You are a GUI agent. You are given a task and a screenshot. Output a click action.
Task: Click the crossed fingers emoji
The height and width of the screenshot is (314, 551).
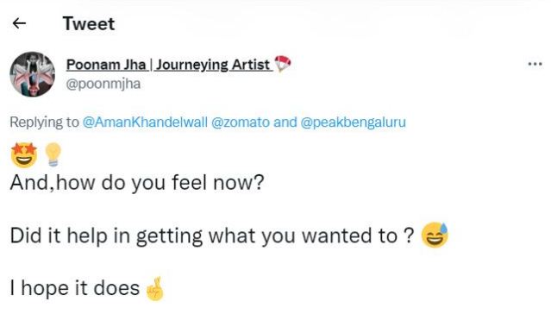(155, 289)
